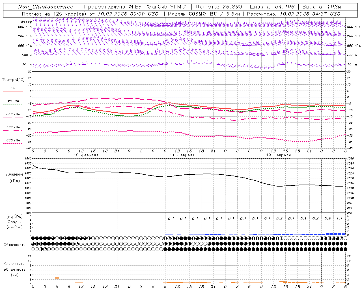This screenshot has width=362, height=289.
Task: Select the longitude value Долгота: 76.299
Action: coord(219,7)
